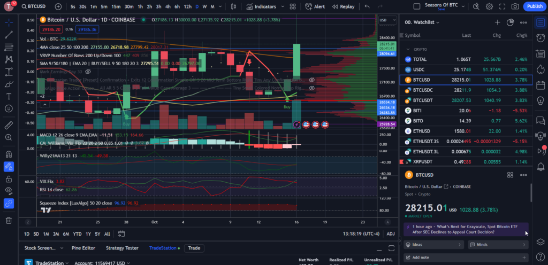Click the Publish button
The height and width of the screenshot is (265, 548).
coord(535,6)
